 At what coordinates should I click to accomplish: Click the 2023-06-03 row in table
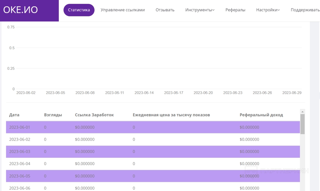153,152
